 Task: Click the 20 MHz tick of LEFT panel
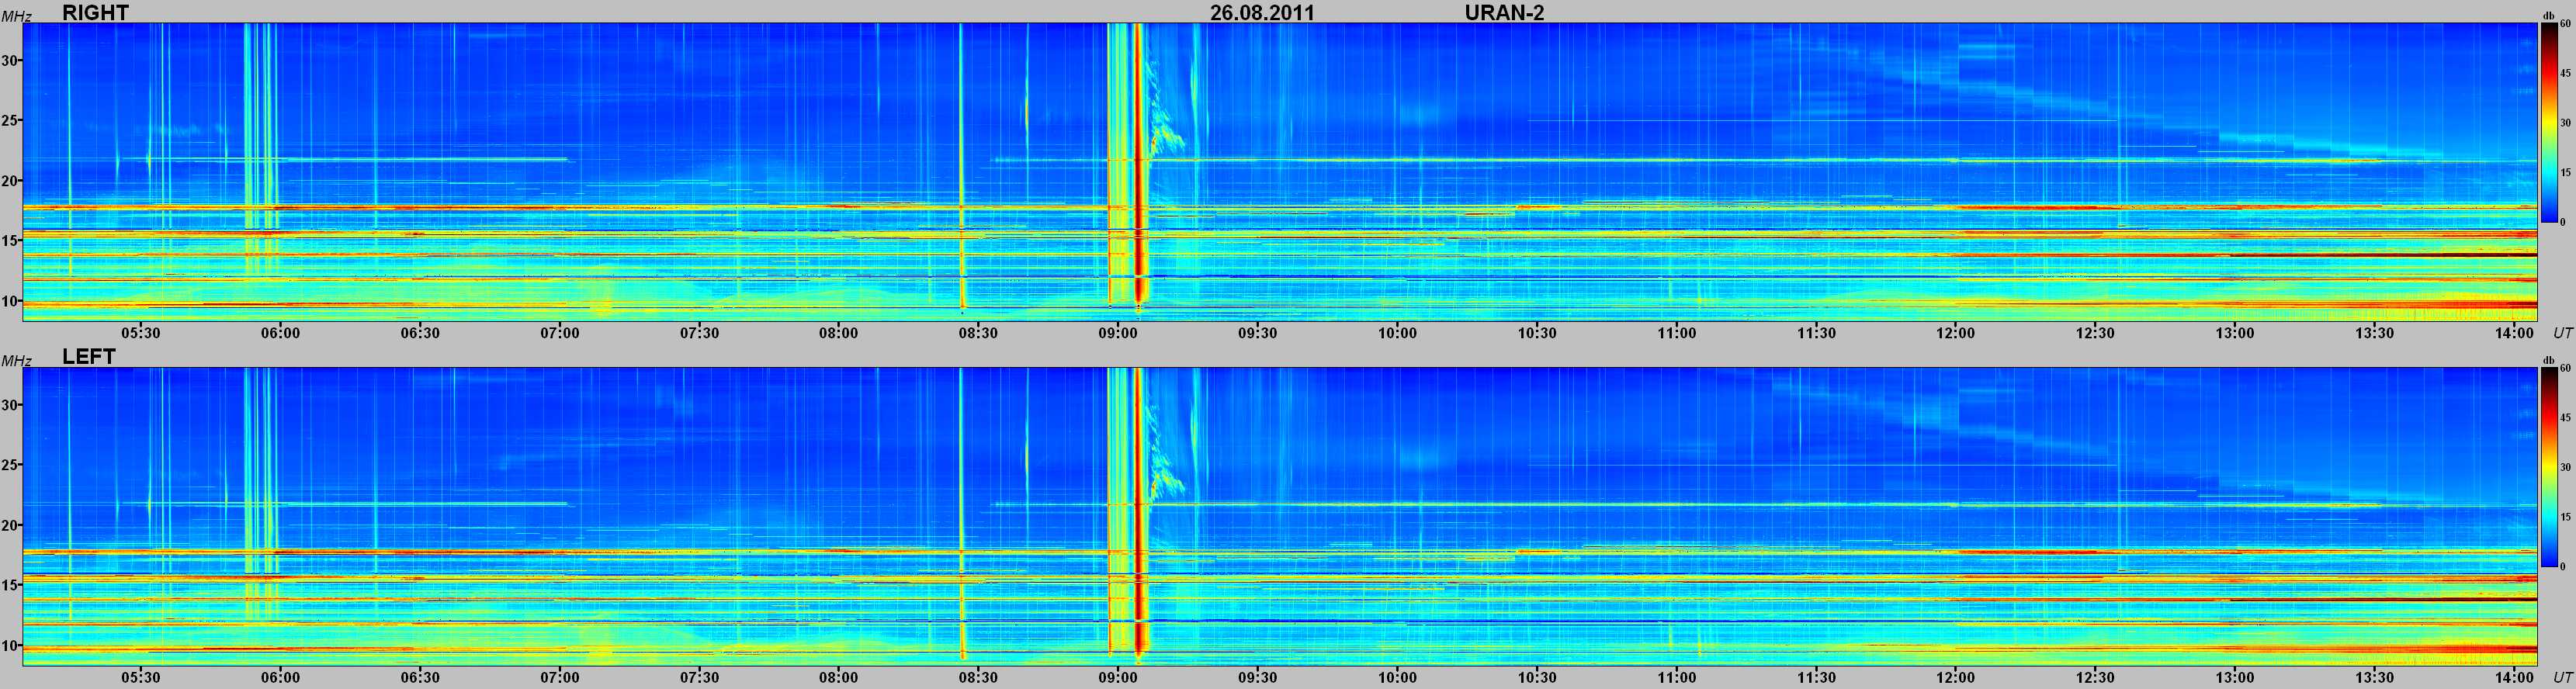[10, 526]
